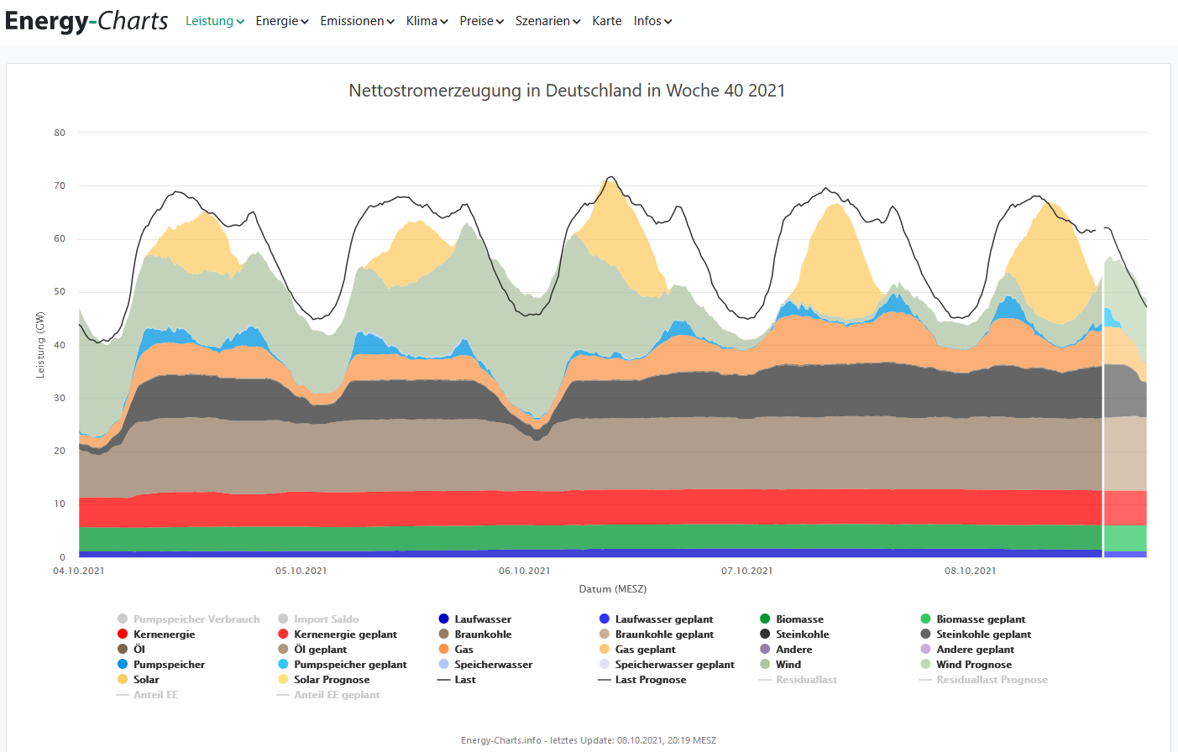
Task: Expand the Emissionen menu
Action: (357, 21)
